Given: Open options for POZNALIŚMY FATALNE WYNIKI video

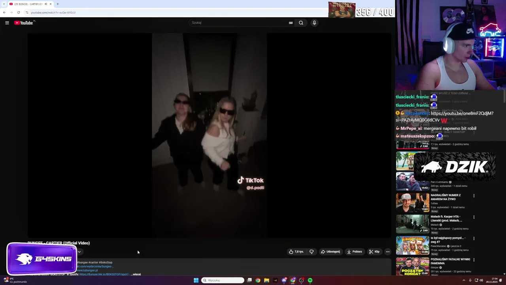Looking at the screenshot, I should [474, 260].
